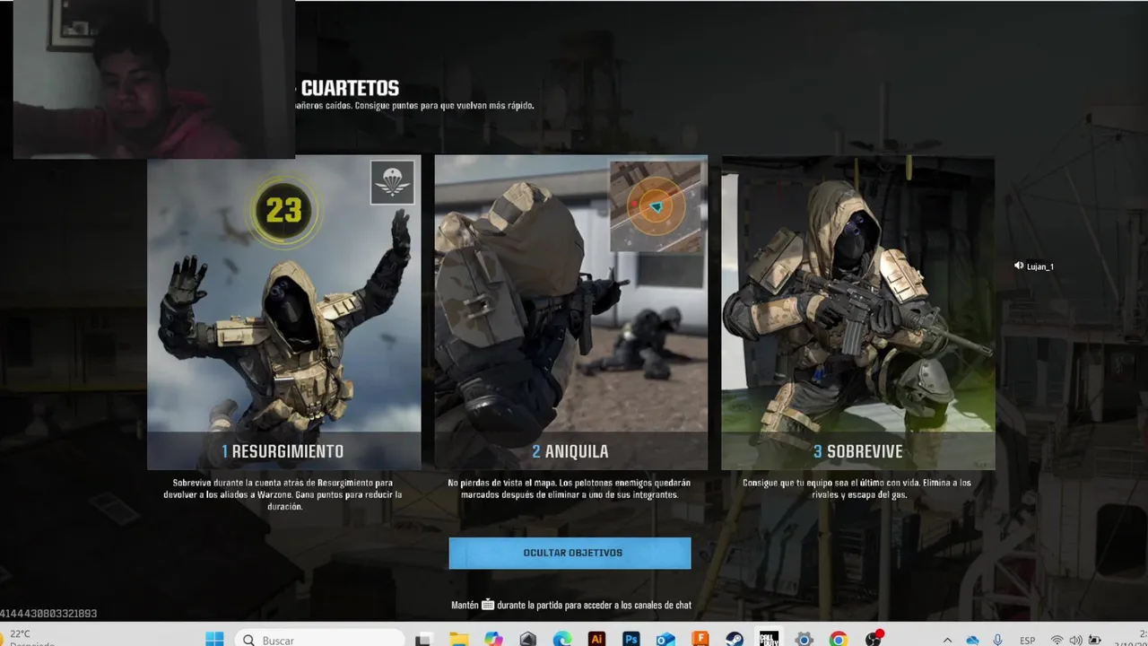Click the number string 4144430803321893
Viewport: 1148px width, 646px height.
48,614
